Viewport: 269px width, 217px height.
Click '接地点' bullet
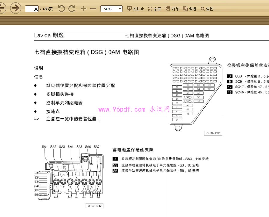click(x=53, y=112)
